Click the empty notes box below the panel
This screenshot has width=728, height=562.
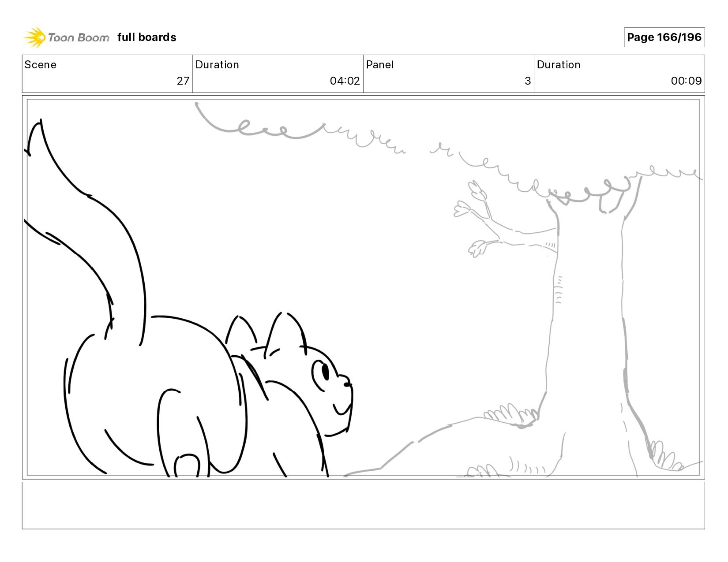[363, 506]
